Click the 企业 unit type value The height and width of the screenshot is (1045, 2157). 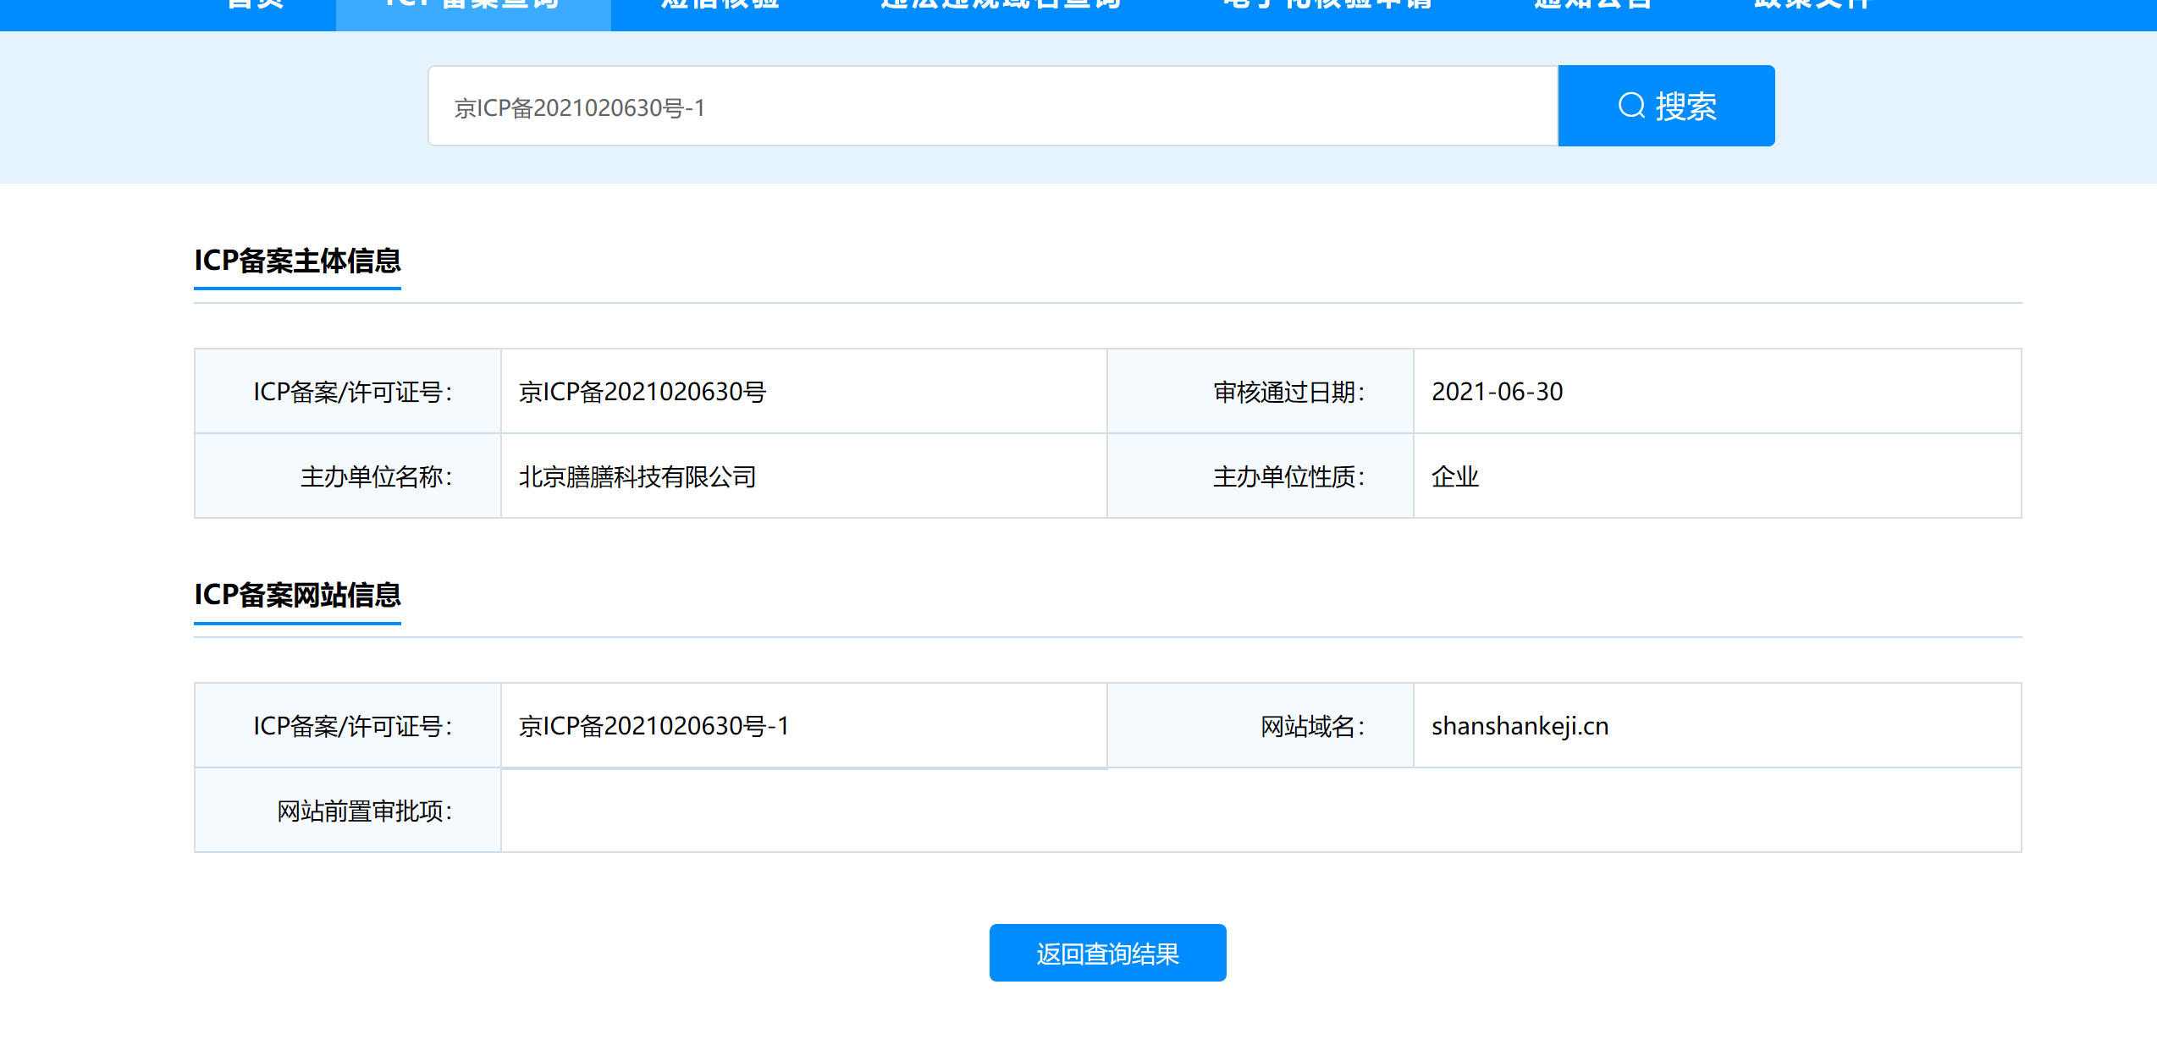pos(1454,477)
